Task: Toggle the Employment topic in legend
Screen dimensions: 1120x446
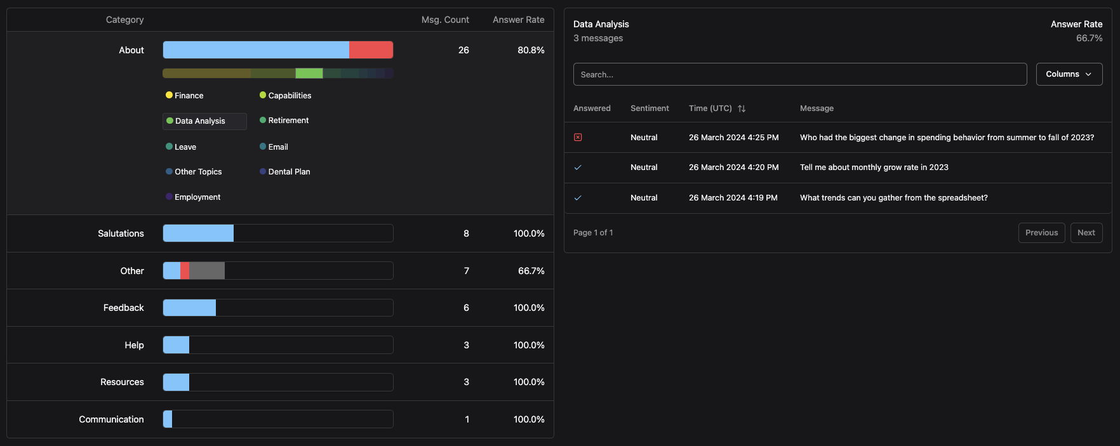Action: (x=193, y=197)
